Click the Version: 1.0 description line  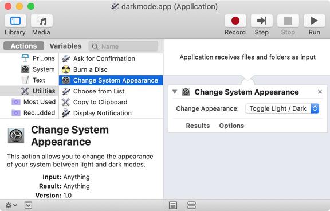(x=53, y=195)
